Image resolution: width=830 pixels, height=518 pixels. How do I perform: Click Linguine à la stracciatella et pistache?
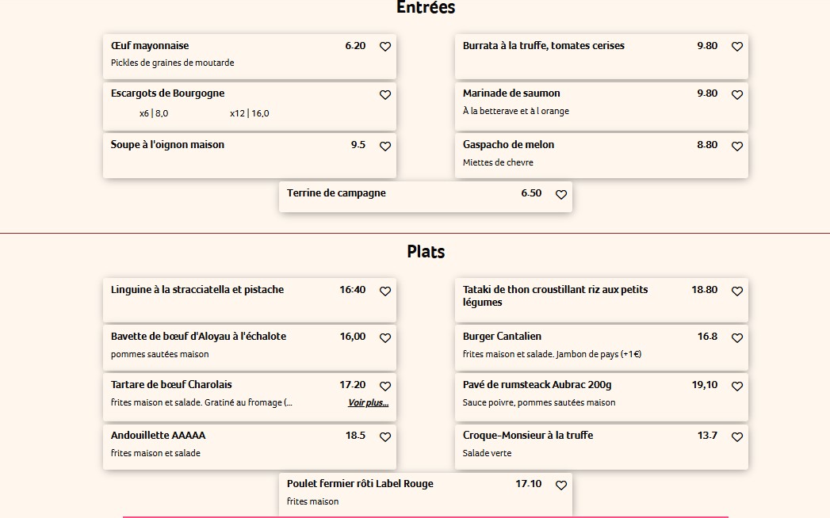pos(197,289)
